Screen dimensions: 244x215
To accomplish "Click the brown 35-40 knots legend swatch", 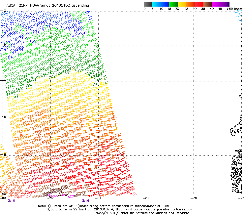I will click(x=208, y=4).
